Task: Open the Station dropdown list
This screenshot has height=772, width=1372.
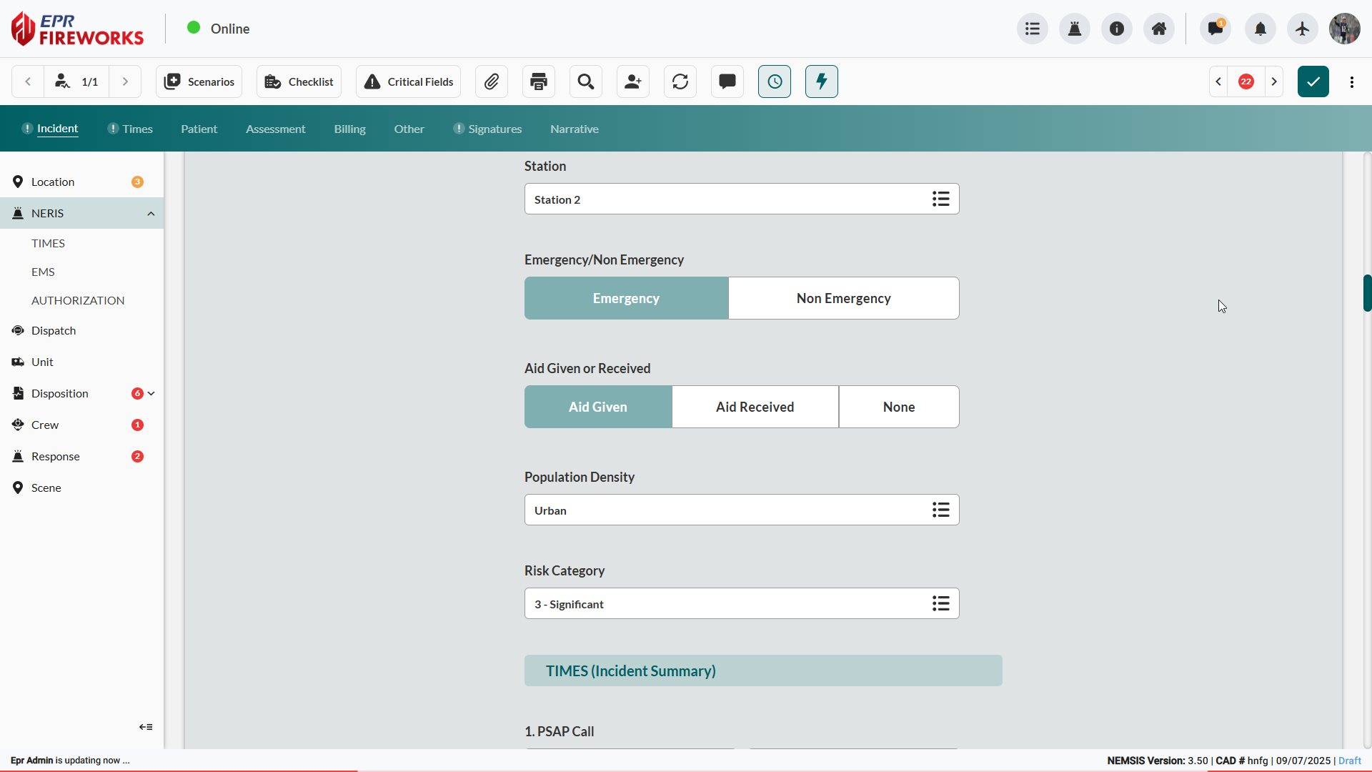Action: [x=940, y=199]
